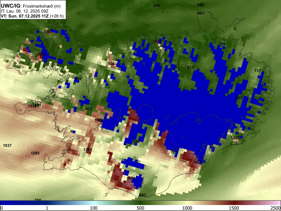Click the map value label 1529
The image size is (281, 211).
point(99,120)
